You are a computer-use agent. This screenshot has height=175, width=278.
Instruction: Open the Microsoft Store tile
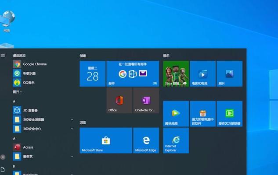click(106, 140)
